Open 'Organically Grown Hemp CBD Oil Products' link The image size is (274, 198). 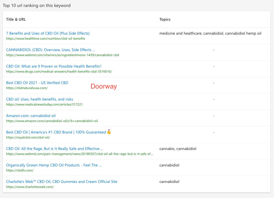[x=54, y=165]
